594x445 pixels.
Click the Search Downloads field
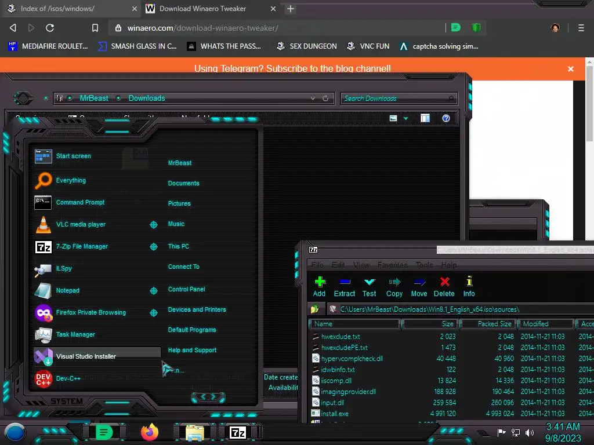(399, 99)
